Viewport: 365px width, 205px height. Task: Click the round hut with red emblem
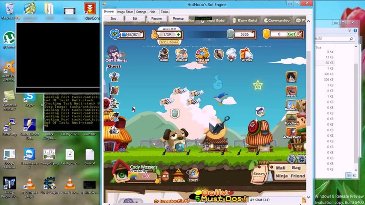pos(259,136)
